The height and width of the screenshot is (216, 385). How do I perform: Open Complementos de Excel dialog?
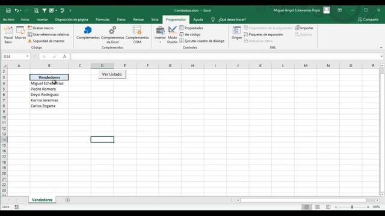coord(112,35)
